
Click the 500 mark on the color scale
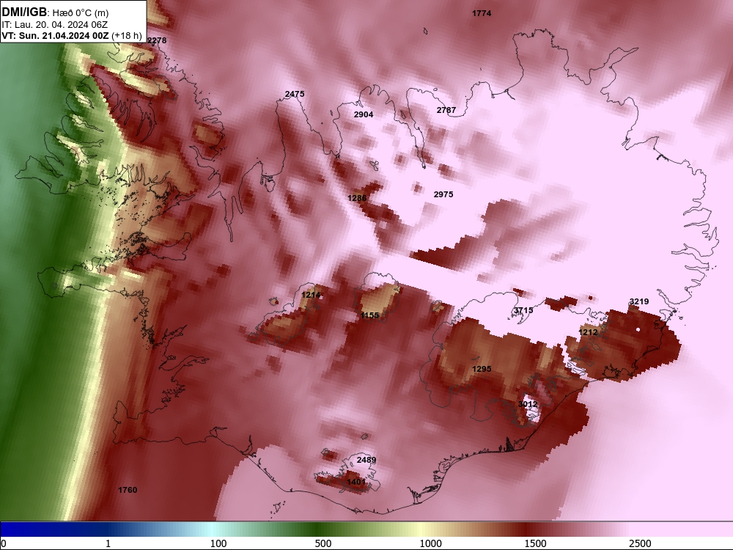click(323, 543)
